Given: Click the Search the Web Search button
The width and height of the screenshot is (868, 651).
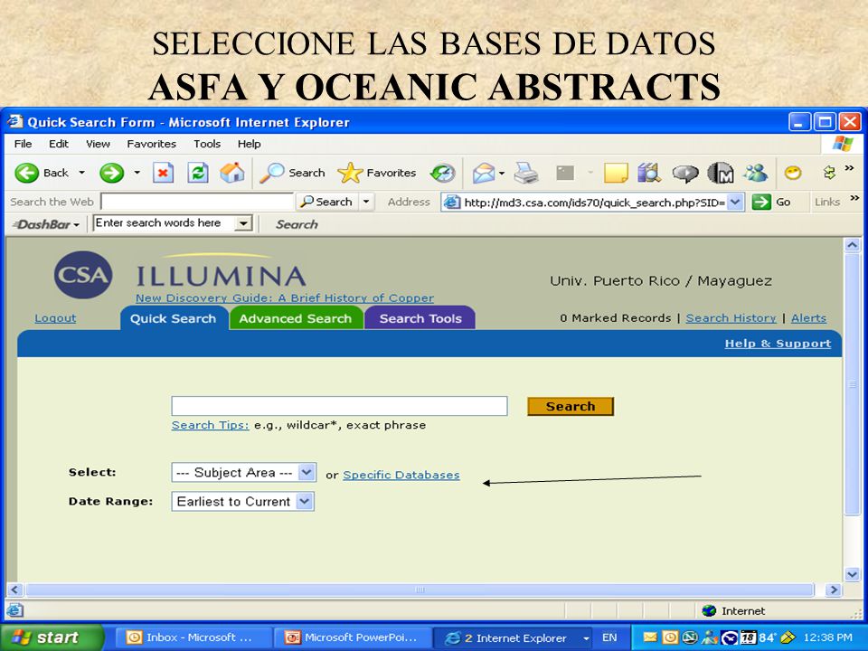Looking at the screenshot, I should point(327,202).
